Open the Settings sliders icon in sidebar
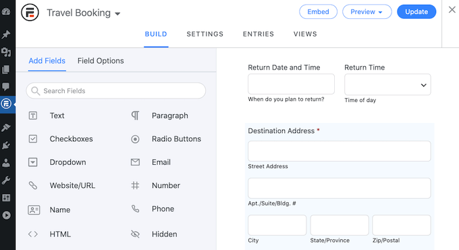 point(6,198)
